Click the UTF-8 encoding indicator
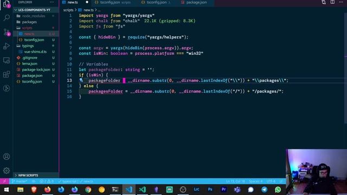 tap(271, 181)
